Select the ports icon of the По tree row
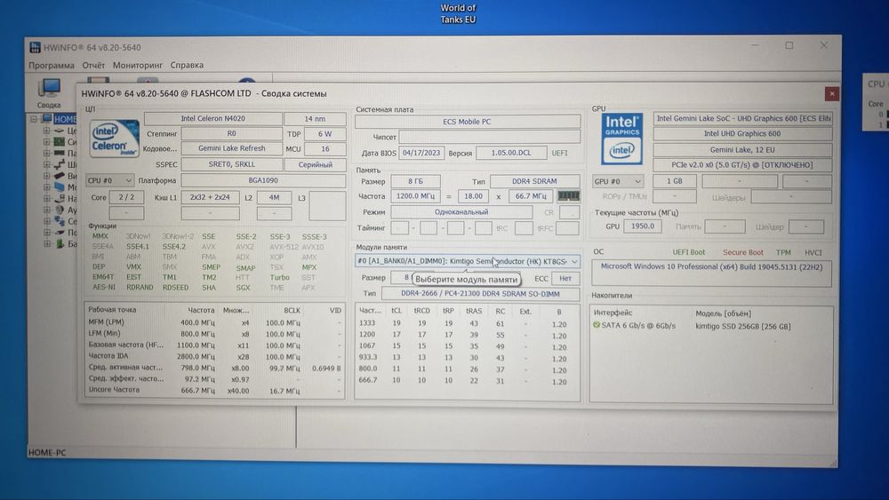This screenshot has width=889, height=500. (x=60, y=233)
